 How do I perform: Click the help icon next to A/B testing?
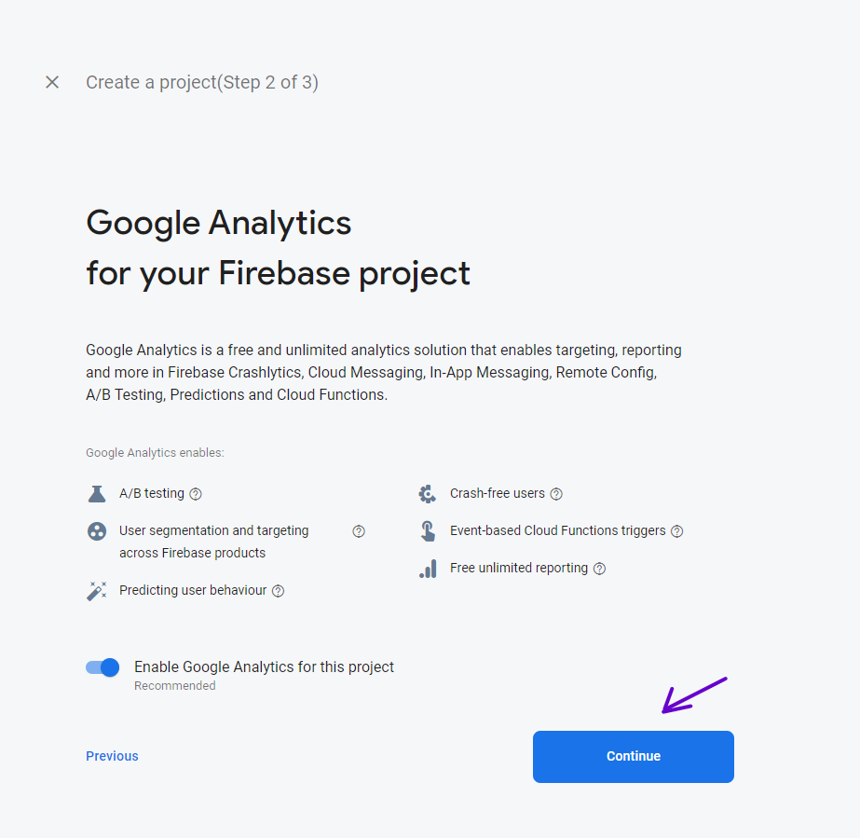click(x=196, y=494)
